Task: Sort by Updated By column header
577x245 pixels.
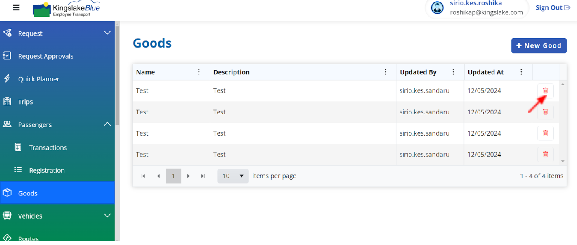Action: point(418,72)
